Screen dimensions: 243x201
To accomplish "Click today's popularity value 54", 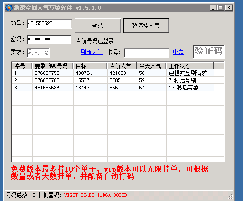I will coord(142,88).
